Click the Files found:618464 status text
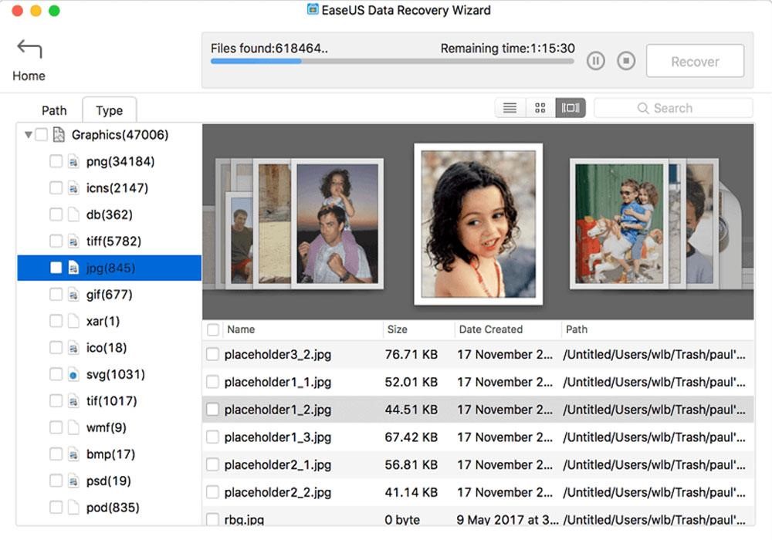Viewport: 772px width, 540px height. point(269,48)
